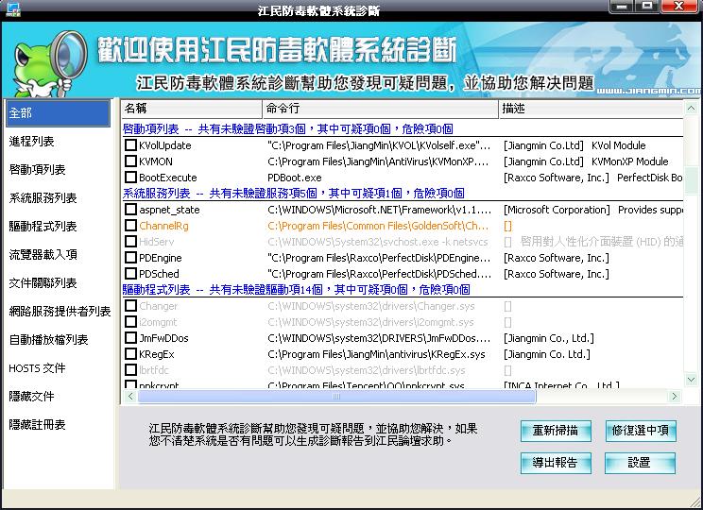The width and height of the screenshot is (703, 510).
Task: Check the ChannelRg suspicious service checkbox
Action: coord(130,226)
